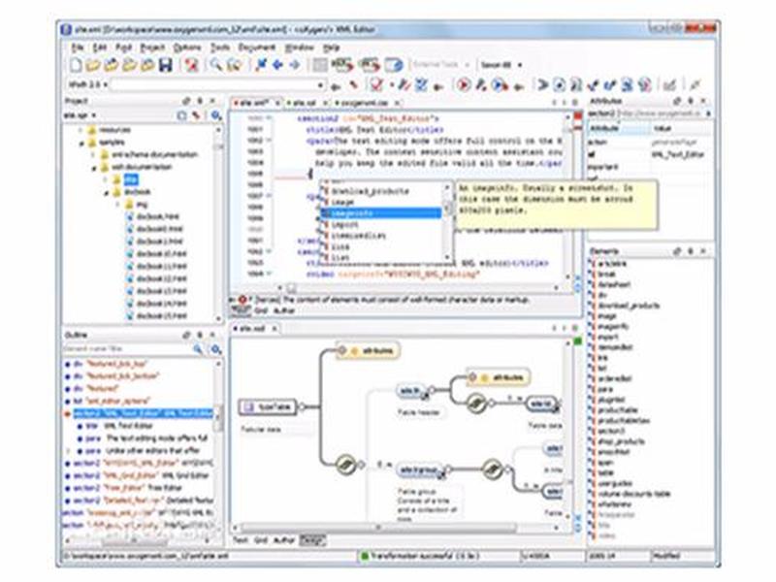Expand the resources folder in Project tree
This screenshot has height=582, width=776.
point(81,130)
